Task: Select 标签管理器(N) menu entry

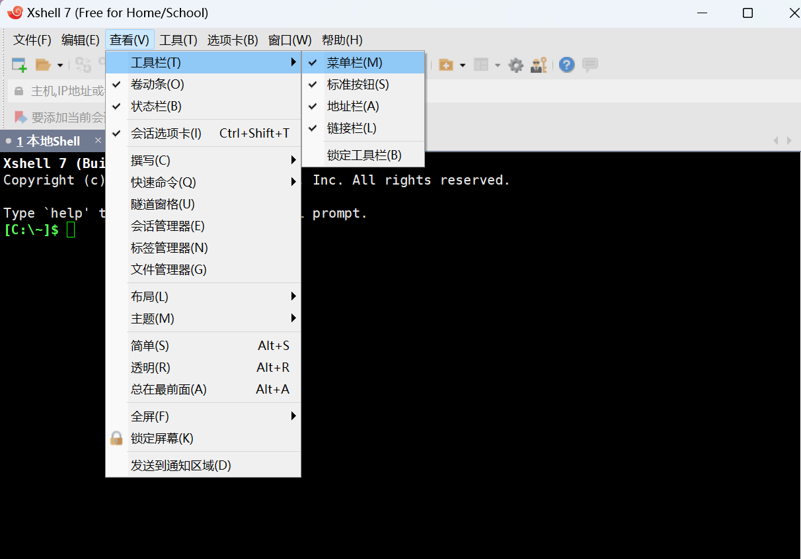Action: (x=203, y=247)
